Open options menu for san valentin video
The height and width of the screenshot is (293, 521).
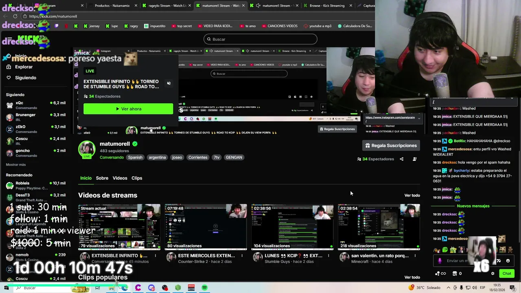(415, 256)
